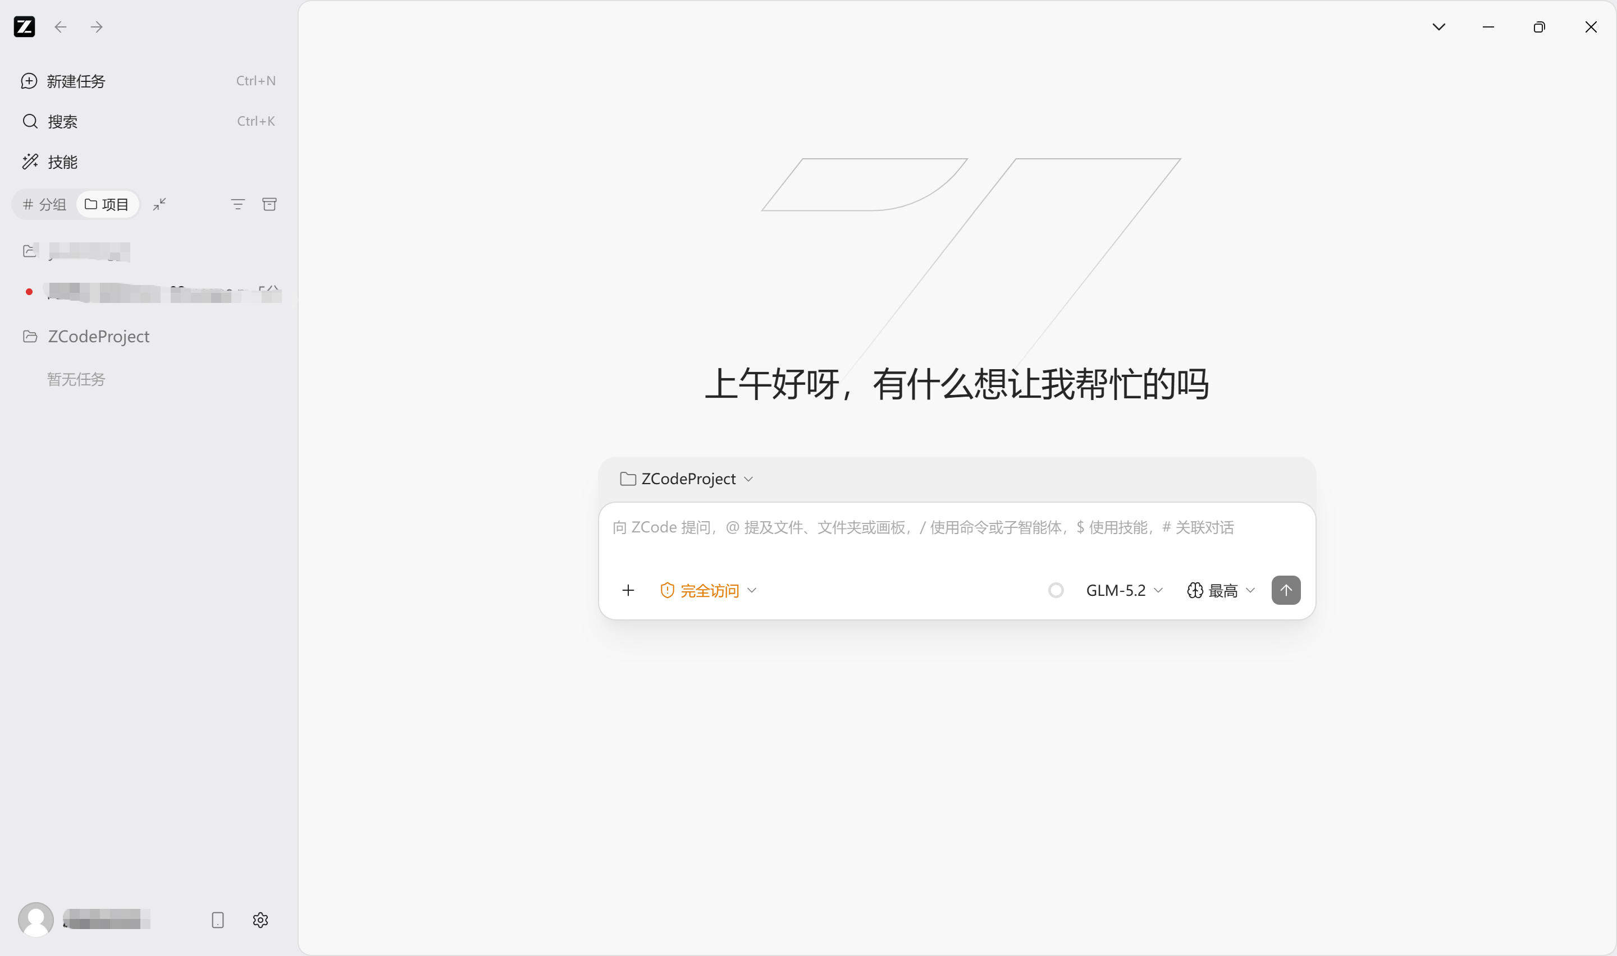The image size is (1617, 956).
Task: Open the 完全访问 permission dropdown
Action: (x=707, y=590)
